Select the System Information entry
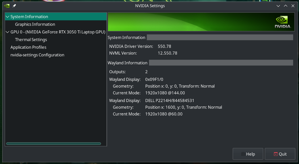 click(x=29, y=16)
